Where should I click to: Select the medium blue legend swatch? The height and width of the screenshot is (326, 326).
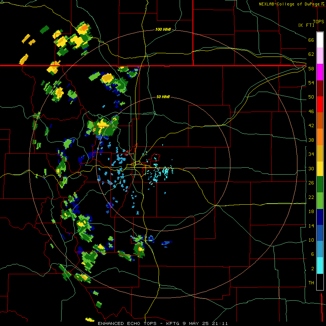coord(320,233)
